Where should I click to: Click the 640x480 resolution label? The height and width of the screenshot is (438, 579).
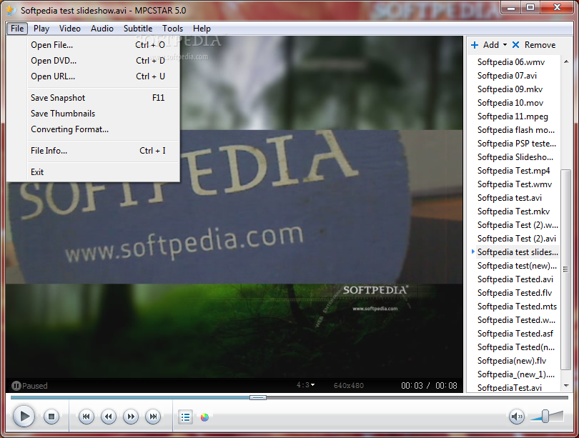click(349, 386)
